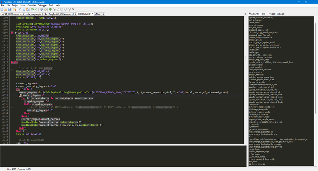The image size is (318, 171).
Task: Jump to update_filename_dictionary procedure
Action: click(261, 18)
